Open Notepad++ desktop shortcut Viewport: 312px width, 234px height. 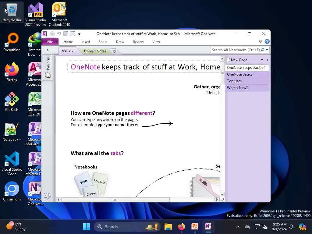coord(12,132)
